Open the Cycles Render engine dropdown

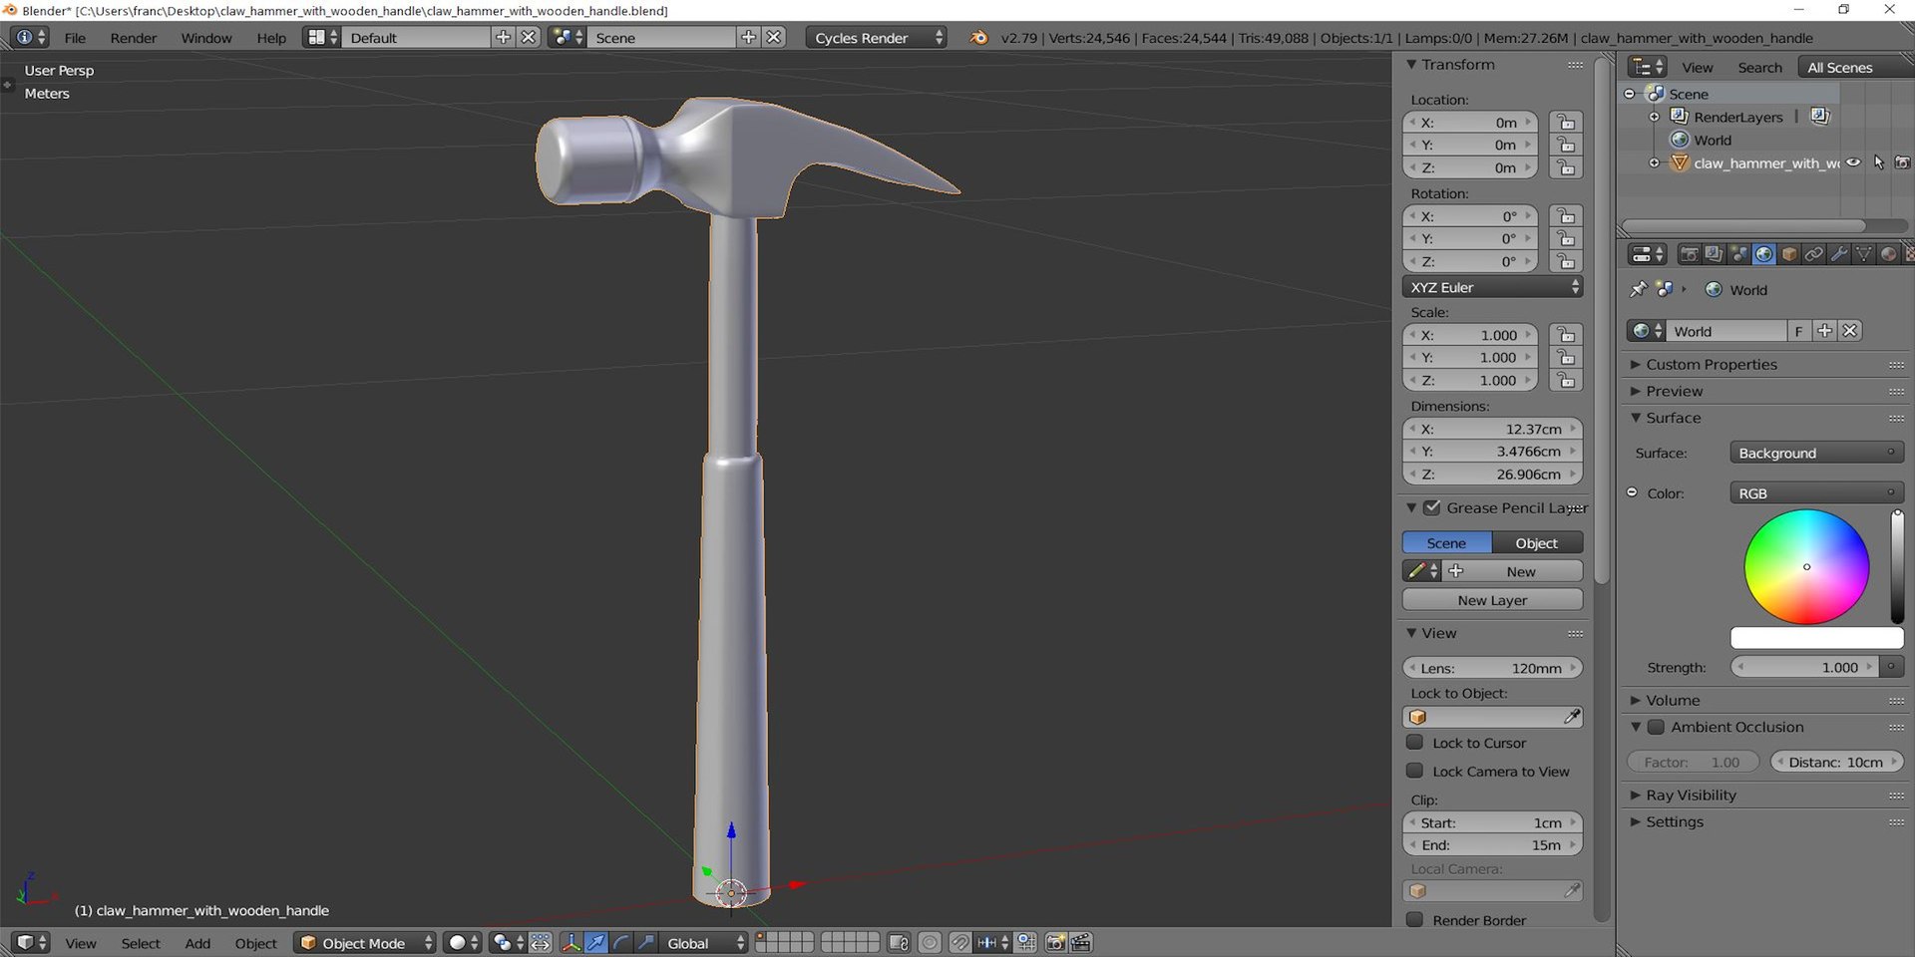point(876,37)
